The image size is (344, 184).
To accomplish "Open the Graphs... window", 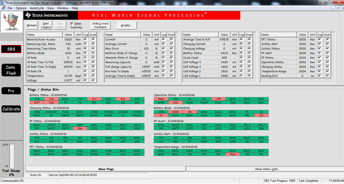I will 126,25.
